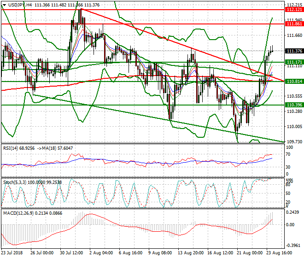This screenshot has height=258, width=304.
Task: Click the 13 Aug 20:00 time label
Action: pos(191,253)
